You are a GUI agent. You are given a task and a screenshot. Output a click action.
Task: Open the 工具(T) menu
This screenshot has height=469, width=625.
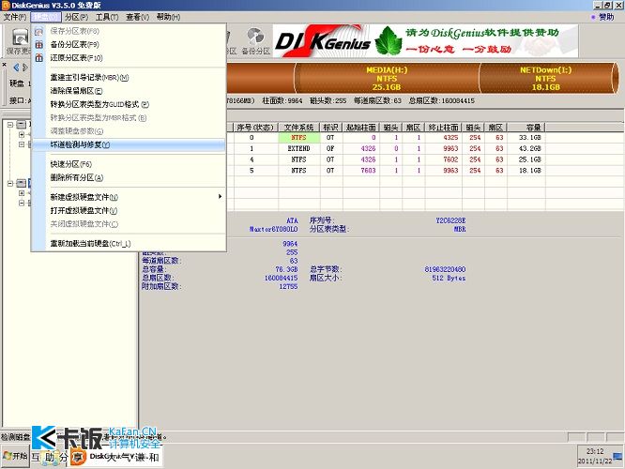point(107,17)
